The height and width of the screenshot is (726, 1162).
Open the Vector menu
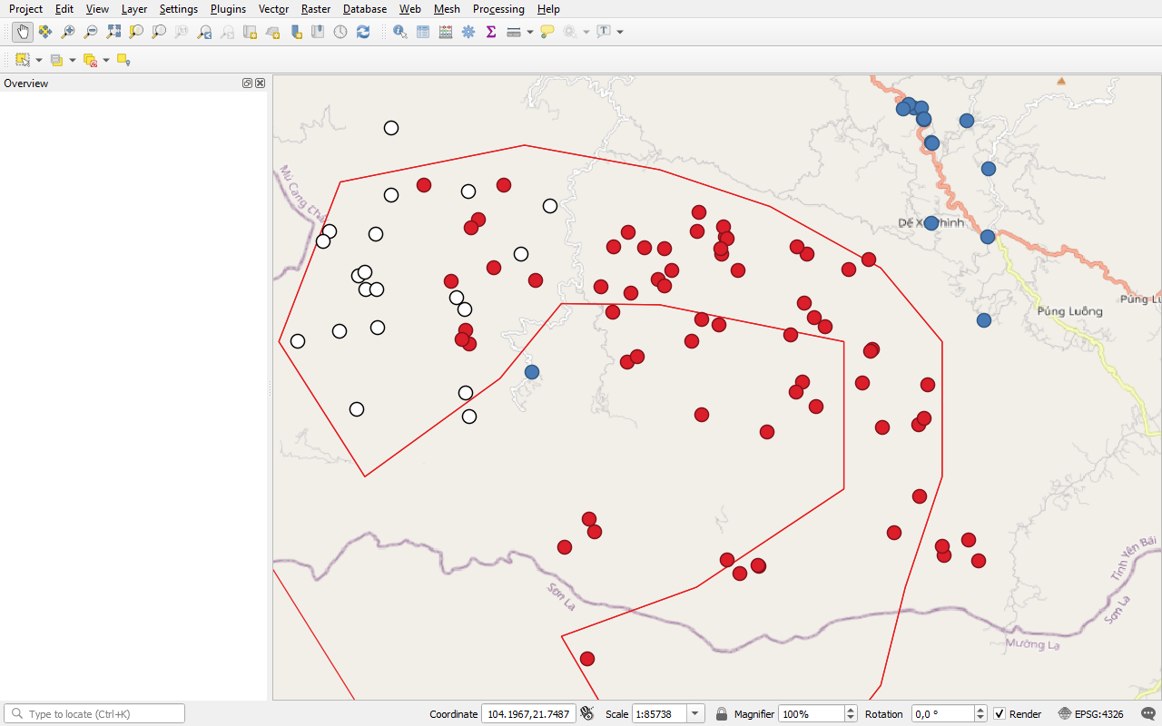pos(273,9)
